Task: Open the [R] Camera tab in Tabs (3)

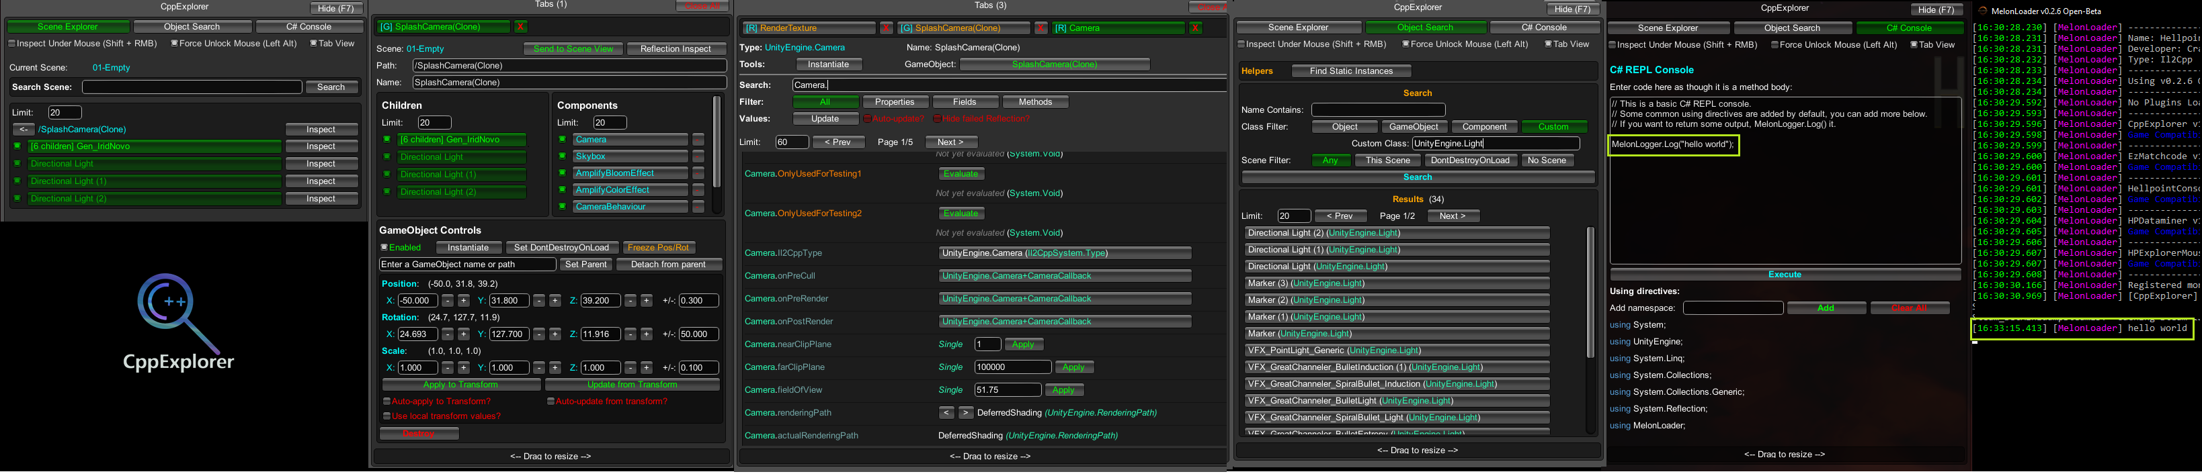Action: [x=1119, y=28]
